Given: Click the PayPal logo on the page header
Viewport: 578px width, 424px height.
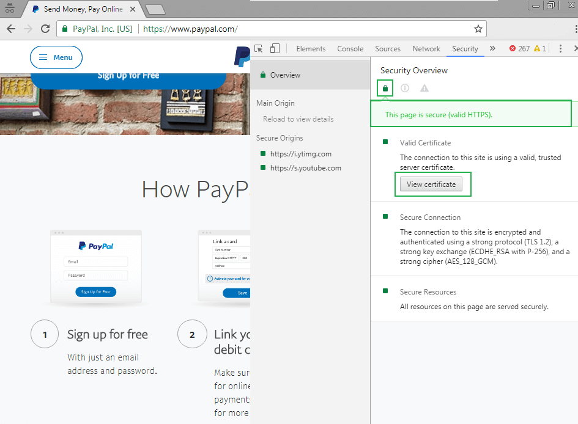Looking at the screenshot, I should coord(242,57).
